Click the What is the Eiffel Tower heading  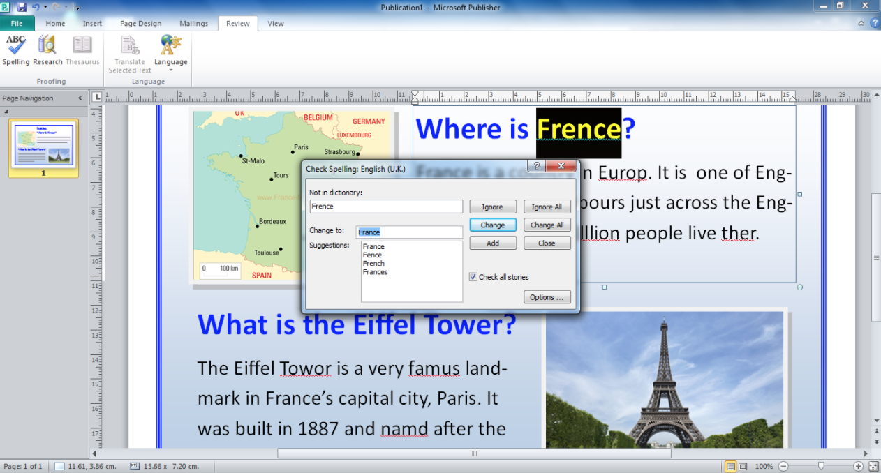357,324
